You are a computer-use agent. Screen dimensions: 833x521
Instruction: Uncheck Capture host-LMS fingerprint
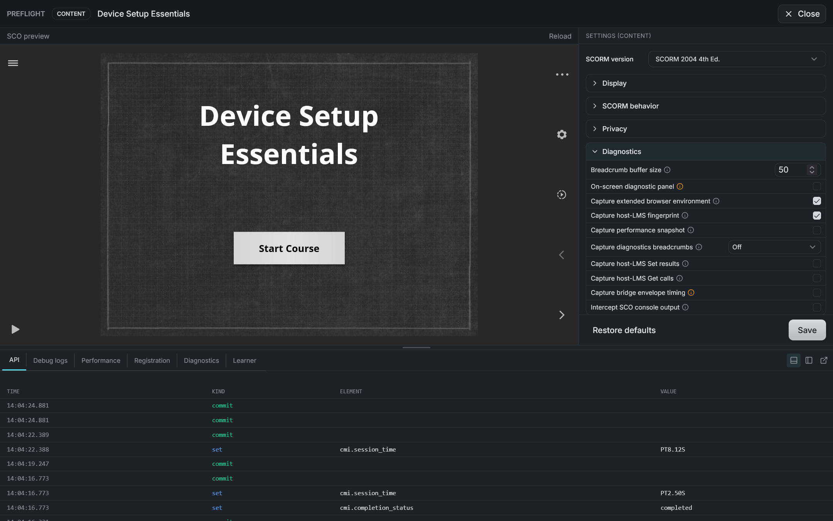[x=817, y=216]
